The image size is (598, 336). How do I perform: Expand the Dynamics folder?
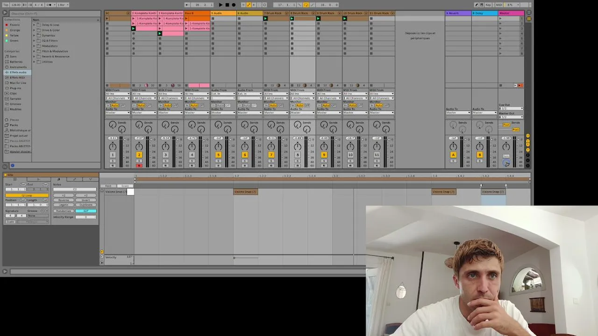pos(34,35)
